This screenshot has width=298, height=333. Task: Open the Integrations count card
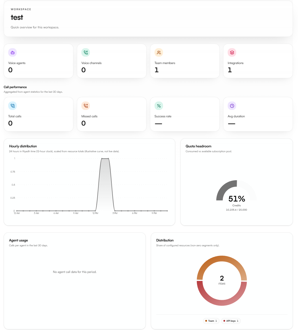258,61
